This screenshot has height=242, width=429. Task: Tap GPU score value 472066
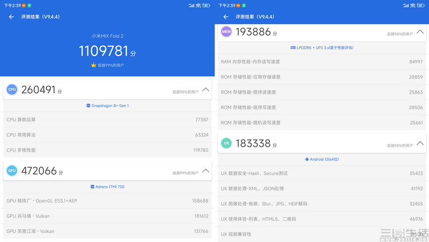pos(39,171)
